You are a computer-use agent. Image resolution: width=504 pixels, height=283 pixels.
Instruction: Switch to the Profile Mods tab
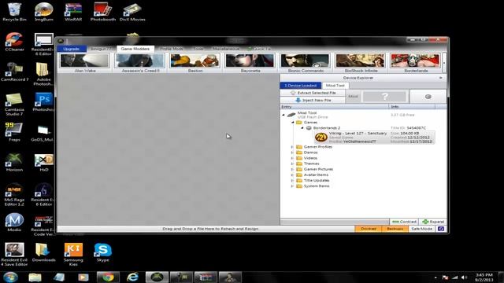(x=172, y=49)
